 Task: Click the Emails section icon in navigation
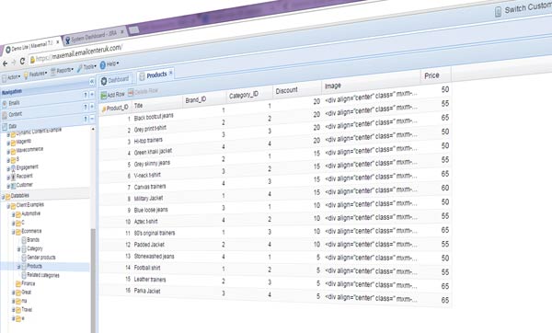coord(5,104)
